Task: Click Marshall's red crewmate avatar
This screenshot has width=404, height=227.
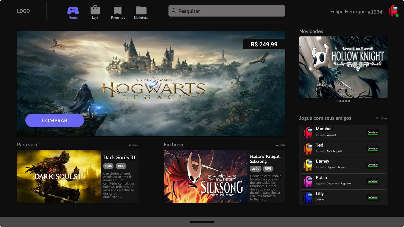Action: click(x=308, y=133)
